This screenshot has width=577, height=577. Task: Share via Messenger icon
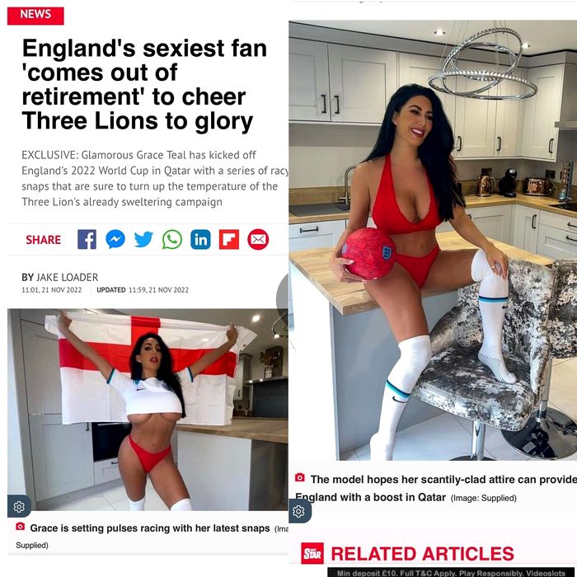(x=115, y=240)
